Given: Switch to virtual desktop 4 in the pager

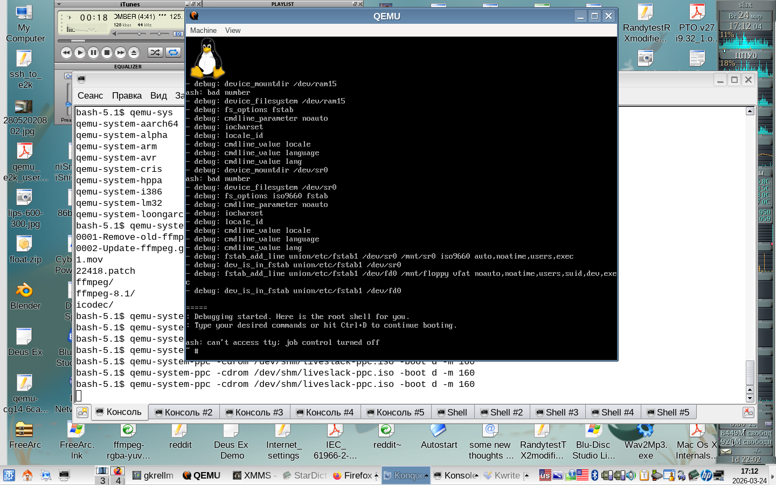Looking at the screenshot, I should [x=117, y=480].
